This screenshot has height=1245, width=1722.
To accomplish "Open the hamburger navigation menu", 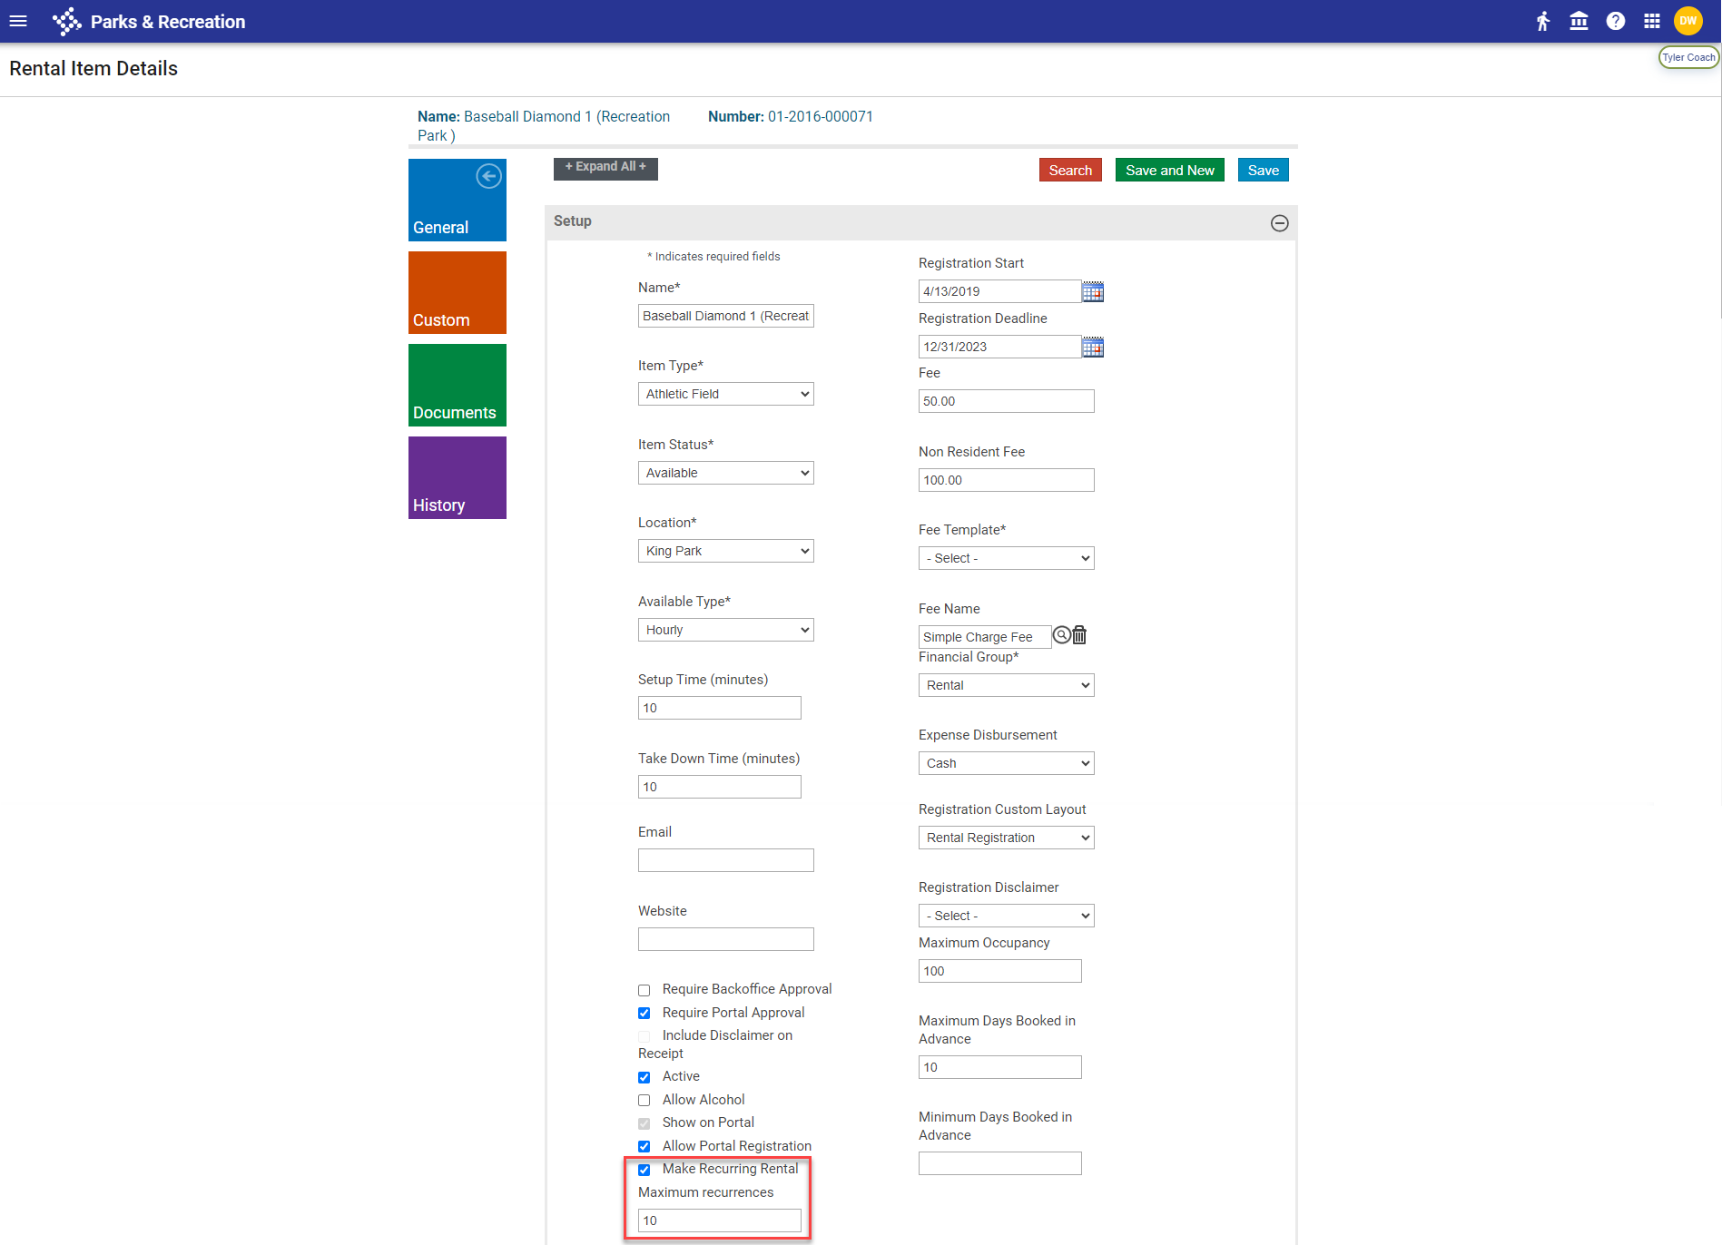I will 18,21.
